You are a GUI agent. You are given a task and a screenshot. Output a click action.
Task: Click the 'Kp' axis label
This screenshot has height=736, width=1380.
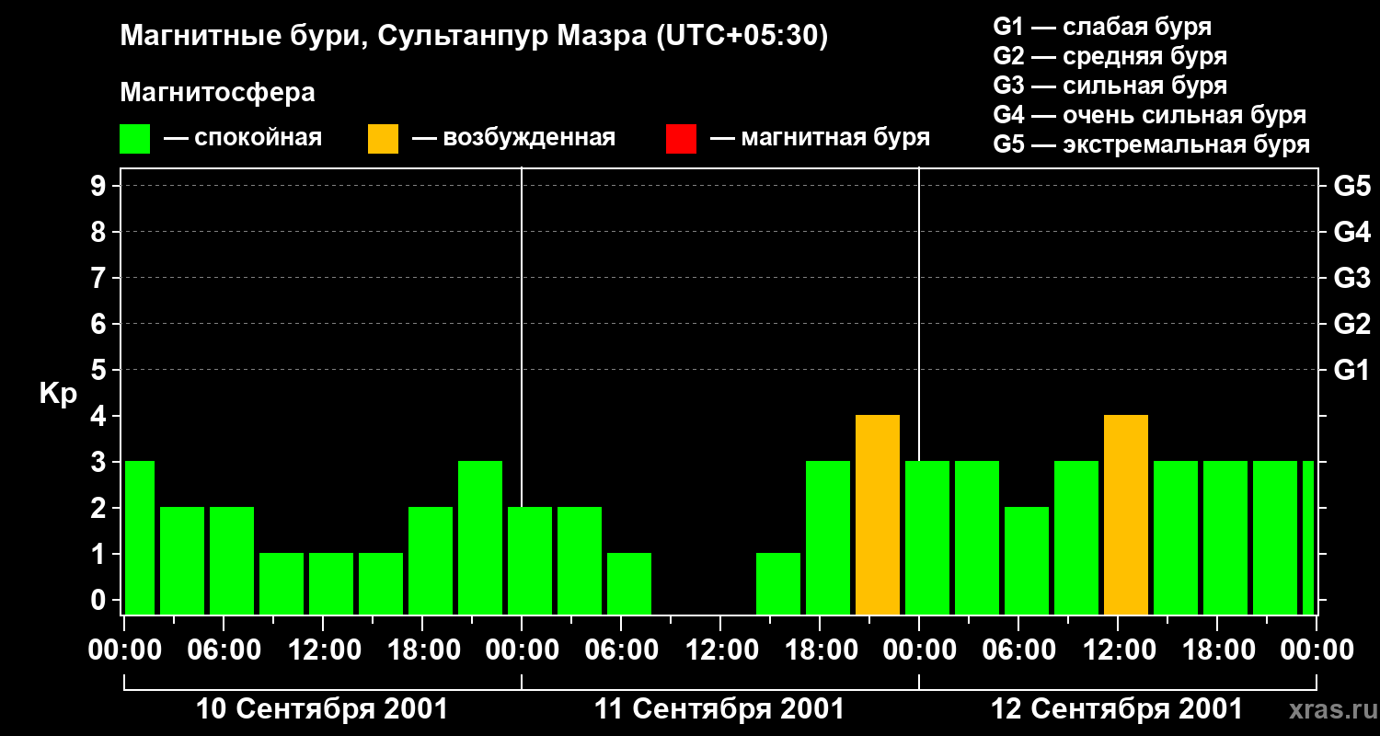58,394
